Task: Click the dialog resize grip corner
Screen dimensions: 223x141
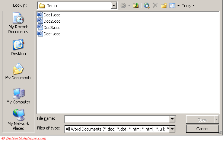Action: (x=220, y=132)
